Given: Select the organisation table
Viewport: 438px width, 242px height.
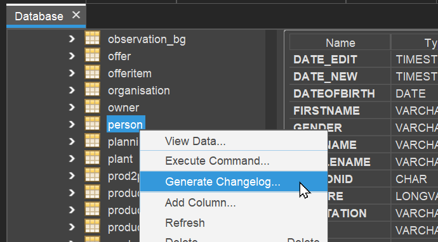Looking at the screenshot, I should [139, 91].
